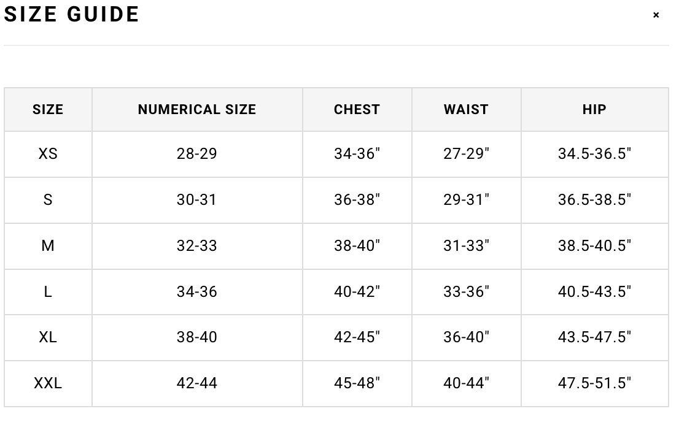Select the NUMERICAL SIZE column header
The height and width of the screenshot is (422, 679).
click(197, 110)
